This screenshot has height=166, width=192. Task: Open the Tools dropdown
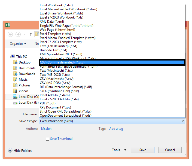tap(119, 150)
